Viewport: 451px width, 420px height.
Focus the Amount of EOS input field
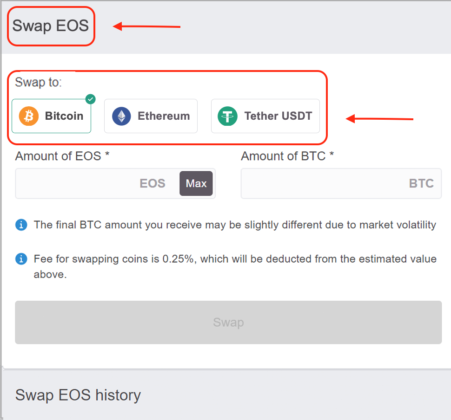coord(93,183)
